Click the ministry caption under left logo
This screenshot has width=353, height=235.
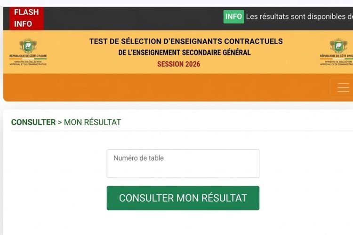tap(28, 63)
